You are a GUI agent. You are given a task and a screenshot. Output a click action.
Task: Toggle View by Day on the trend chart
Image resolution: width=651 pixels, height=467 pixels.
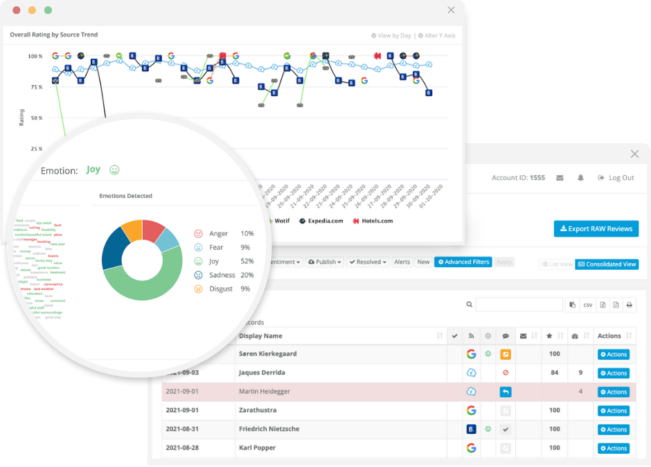click(x=391, y=35)
